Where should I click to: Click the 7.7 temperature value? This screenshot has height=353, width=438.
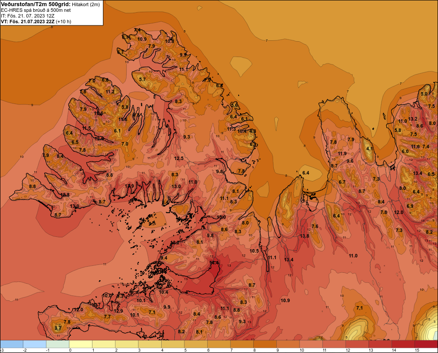[107, 317]
